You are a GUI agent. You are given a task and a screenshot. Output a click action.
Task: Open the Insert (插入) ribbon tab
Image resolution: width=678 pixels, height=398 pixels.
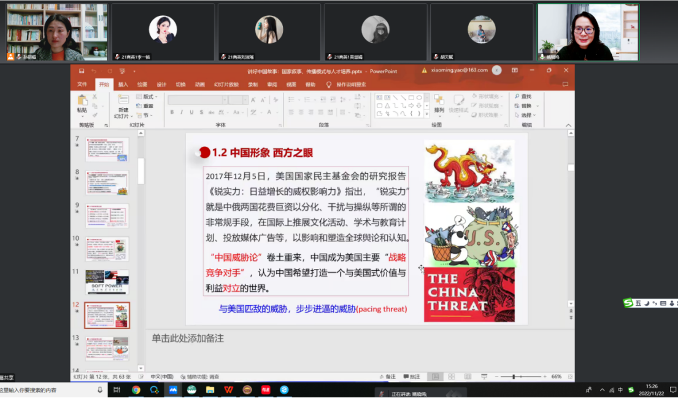pos(123,84)
